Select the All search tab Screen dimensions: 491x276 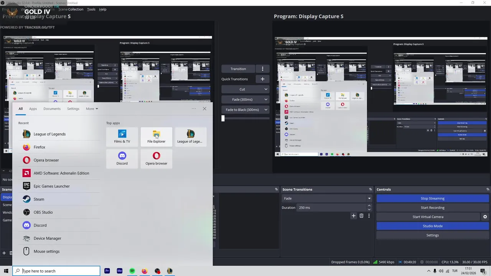tap(21, 109)
